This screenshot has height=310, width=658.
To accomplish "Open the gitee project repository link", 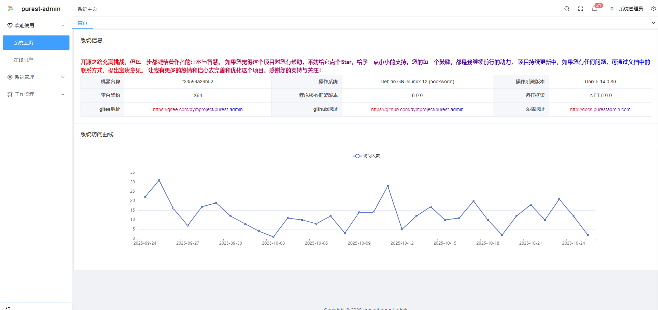I will click(x=198, y=109).
